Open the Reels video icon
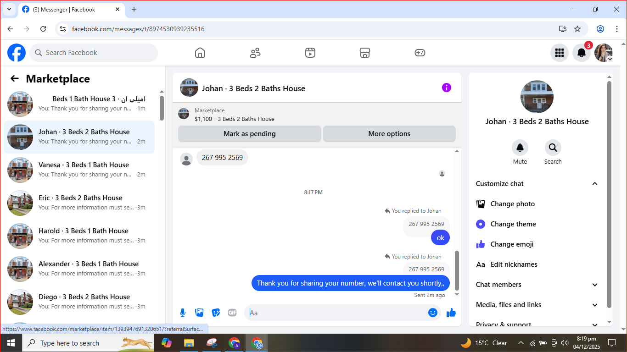The image size is (627, 352). [x=310, y=53]
